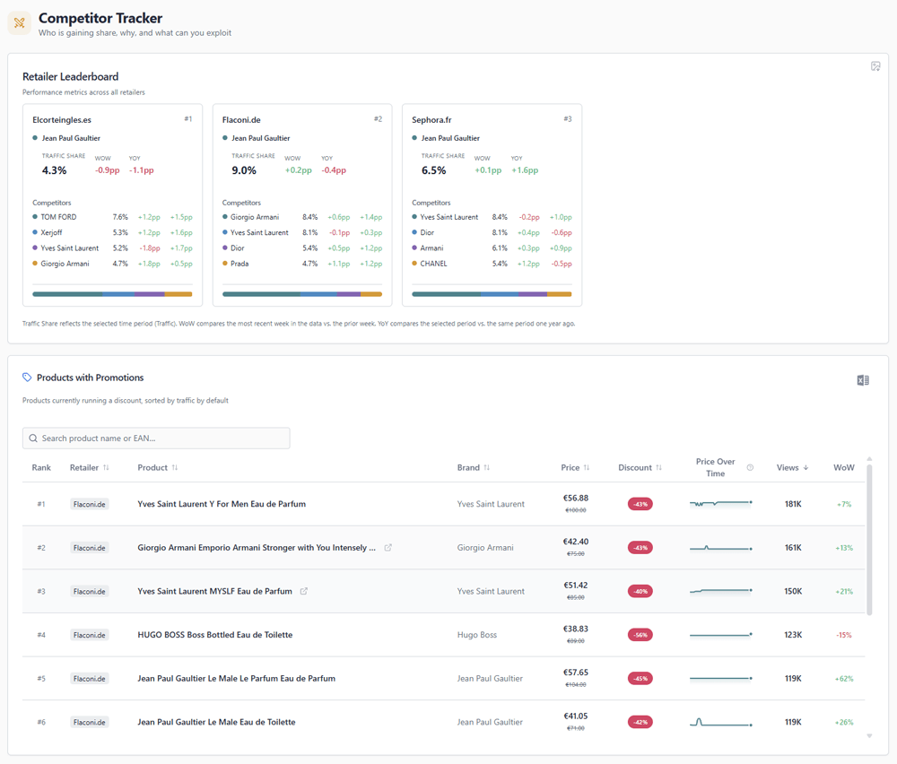897x764 pixels.
Task: Open the YSL MYSLF Eau de Parfum external link
Action: (304, 591)
